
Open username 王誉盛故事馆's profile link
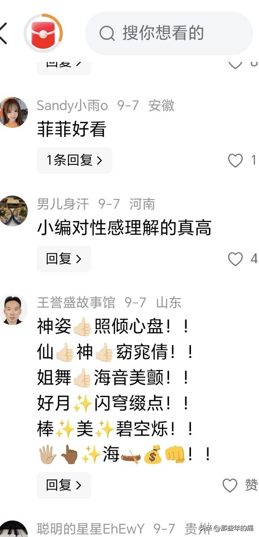76,302
